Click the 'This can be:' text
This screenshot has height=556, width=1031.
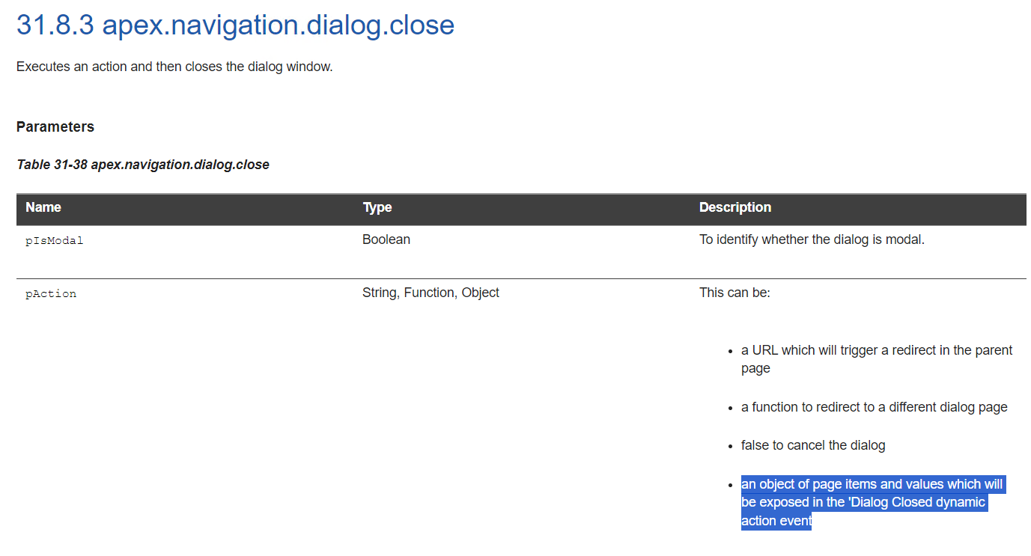coord(734,293)
